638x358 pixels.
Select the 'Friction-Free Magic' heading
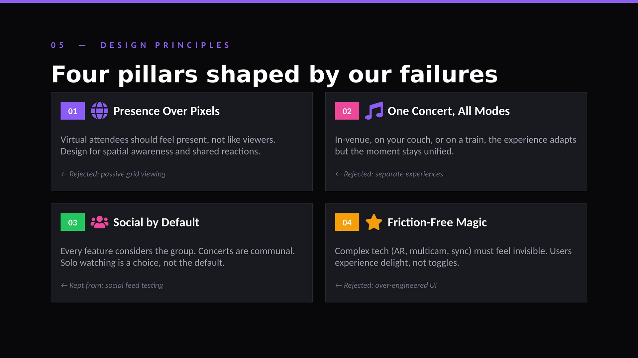coord(437,222)
